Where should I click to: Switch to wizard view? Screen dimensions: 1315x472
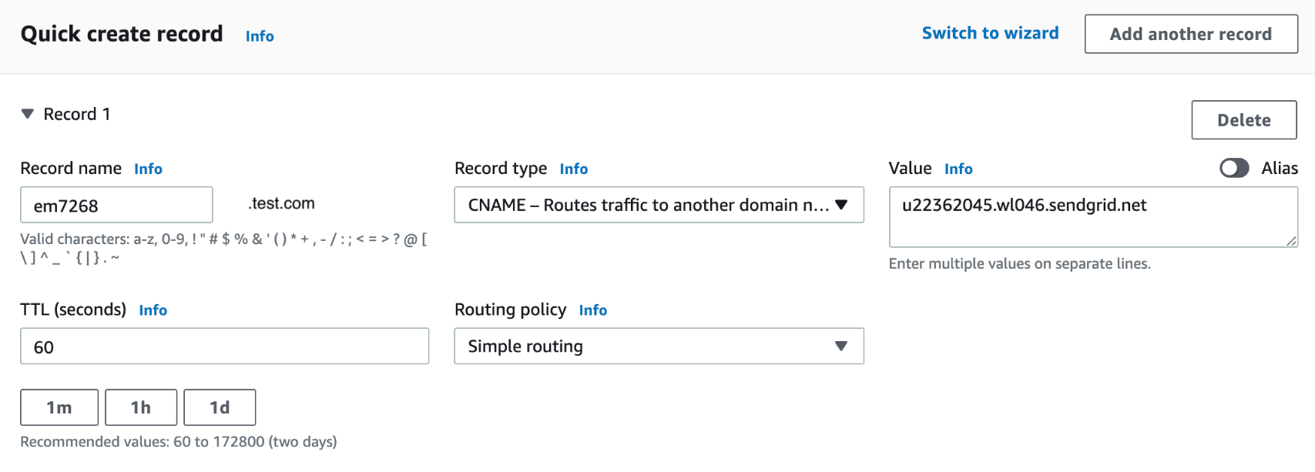(990, 33)
